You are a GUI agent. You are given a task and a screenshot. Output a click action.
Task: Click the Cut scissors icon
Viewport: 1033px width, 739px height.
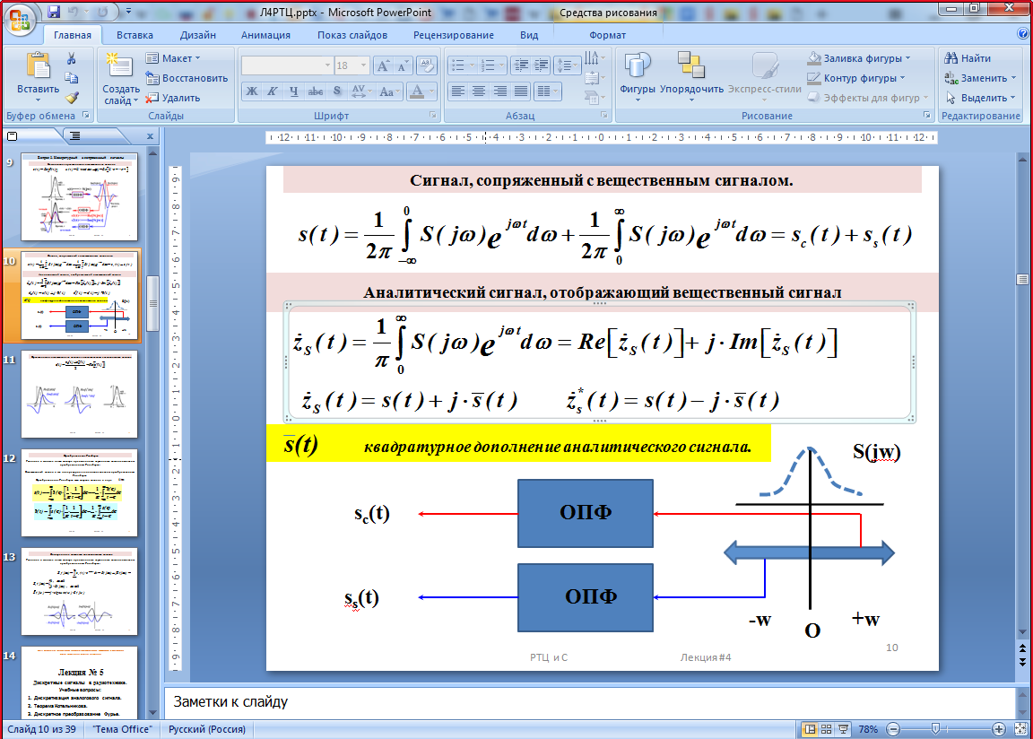coord(72,58)
